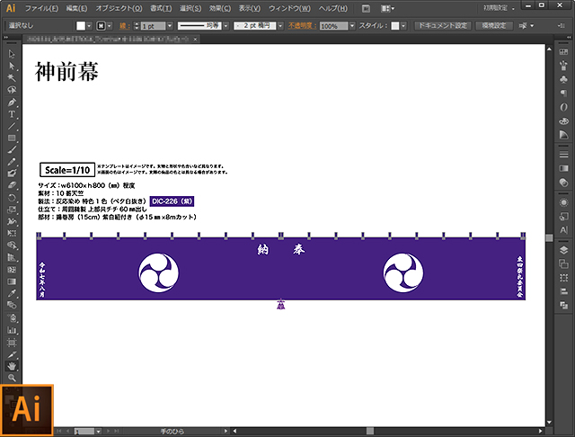Screen dimensions: 575x437
Task: Select the Hand tool
Action: pyautogui.click(x=12, y=366)
